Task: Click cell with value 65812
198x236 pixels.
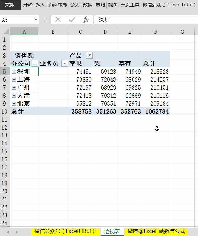Action: (80, 103)
